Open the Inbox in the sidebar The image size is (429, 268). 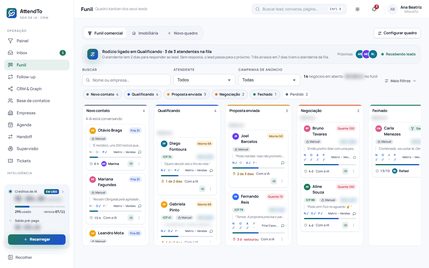point(37,53)
